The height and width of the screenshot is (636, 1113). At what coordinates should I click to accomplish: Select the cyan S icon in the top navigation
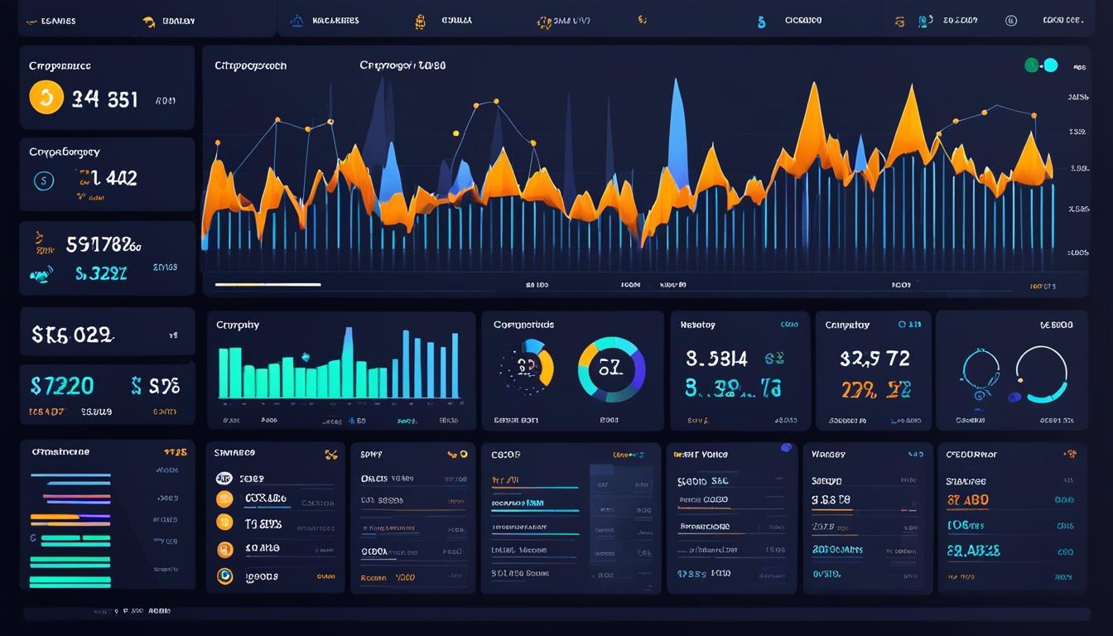pyautogui.click(x=761, y=22)
